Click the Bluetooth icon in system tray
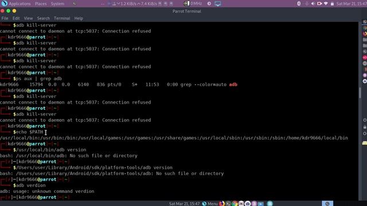The width and height of the screenshot is (367, 206). [299, 4]
